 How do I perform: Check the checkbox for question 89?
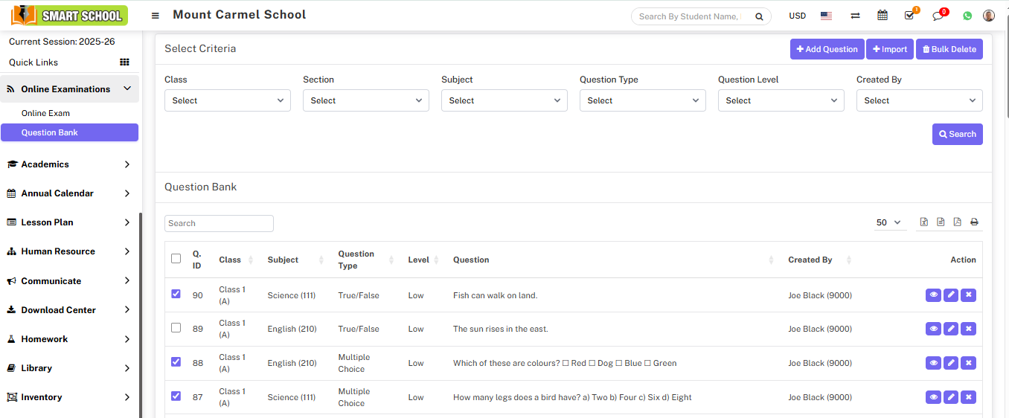click(176, 328)
